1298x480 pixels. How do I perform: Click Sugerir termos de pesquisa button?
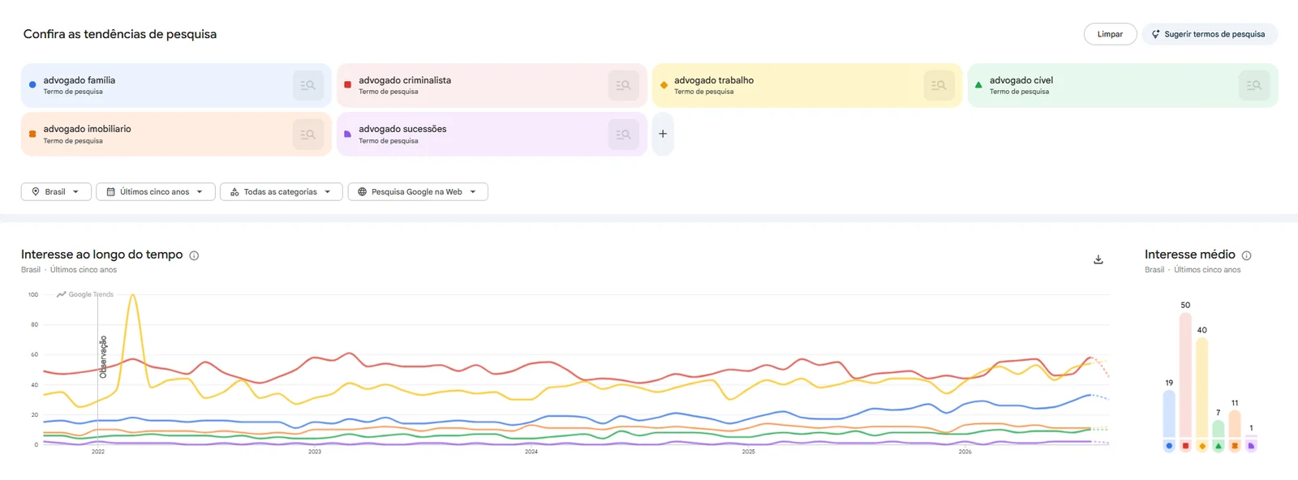click(1210, 34)
